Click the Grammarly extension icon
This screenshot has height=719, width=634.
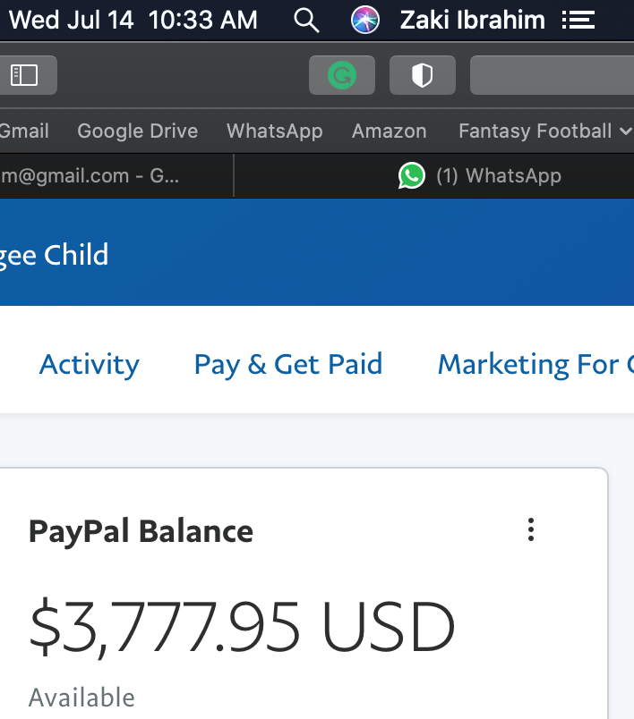tap(341, 75)
